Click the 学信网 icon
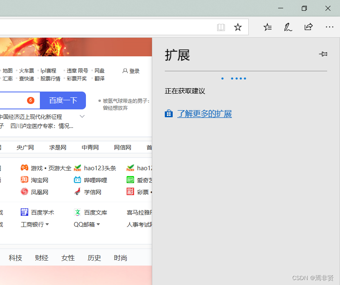This screenshot has width=340, height=285. [77, 191]
